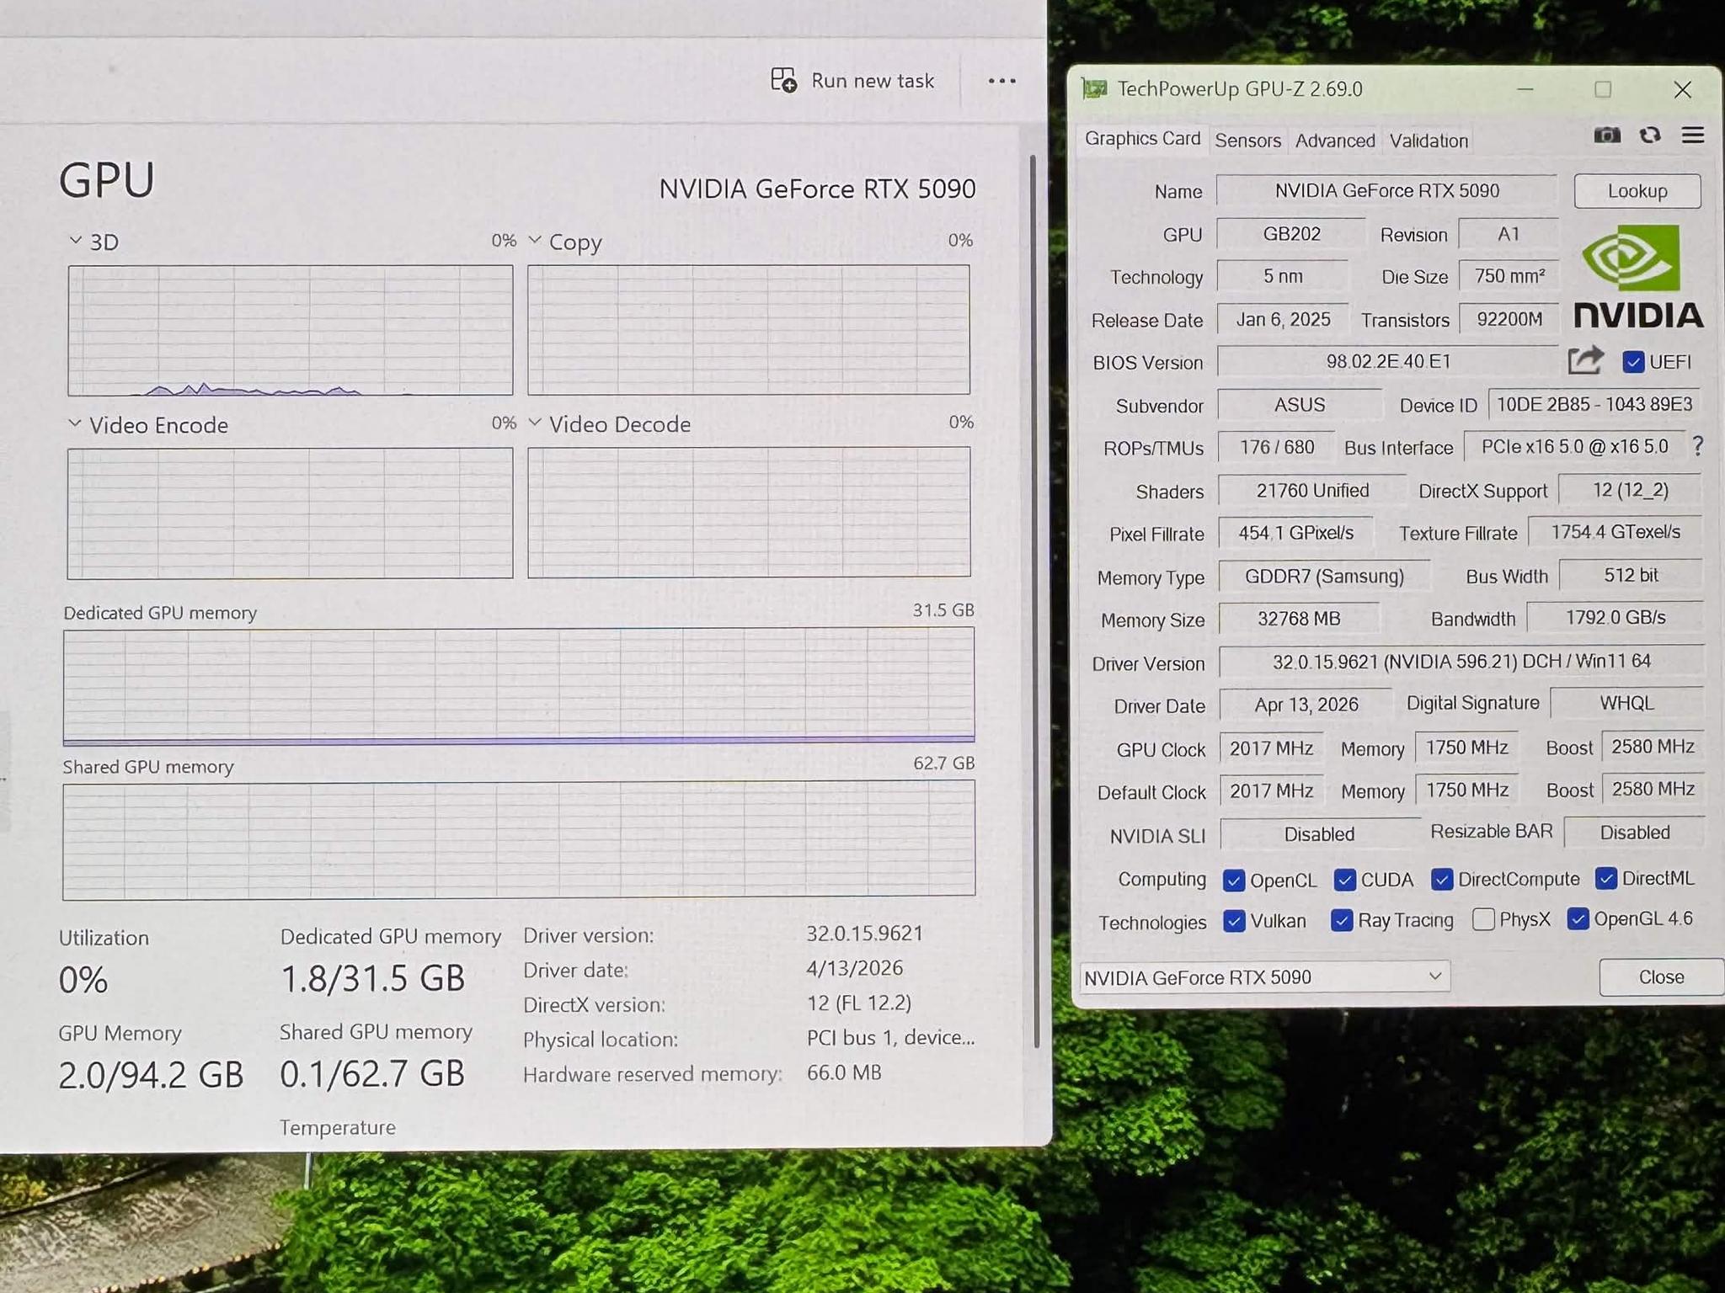
Task: Toggle the PhysX checkbox
Action: click(1483, 919)
